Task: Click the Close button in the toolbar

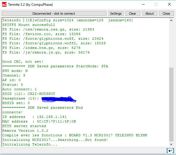Action: pyautogui.click(x=166, y=14)
